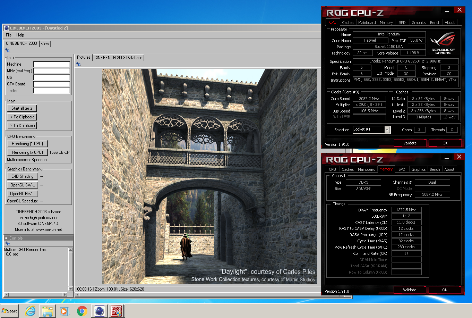Select the CINEBENCH 2003 tab

tap(22, 43)
